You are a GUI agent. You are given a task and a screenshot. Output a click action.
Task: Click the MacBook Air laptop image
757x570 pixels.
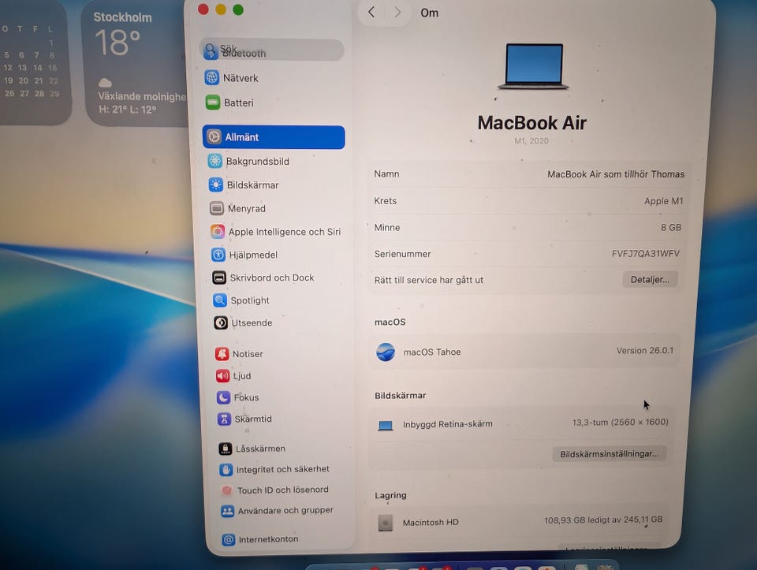pos(534,66)
